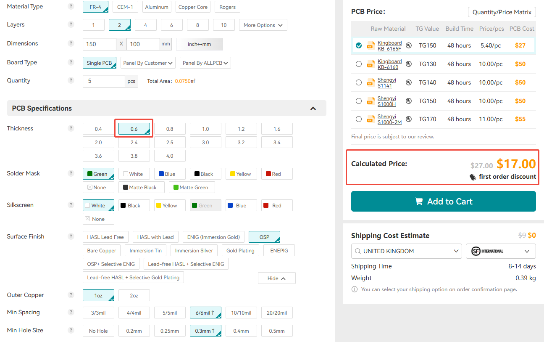The image size is (544, 342).
Task: Choose the 4 layers option
Action: click(x=145, y=25)
